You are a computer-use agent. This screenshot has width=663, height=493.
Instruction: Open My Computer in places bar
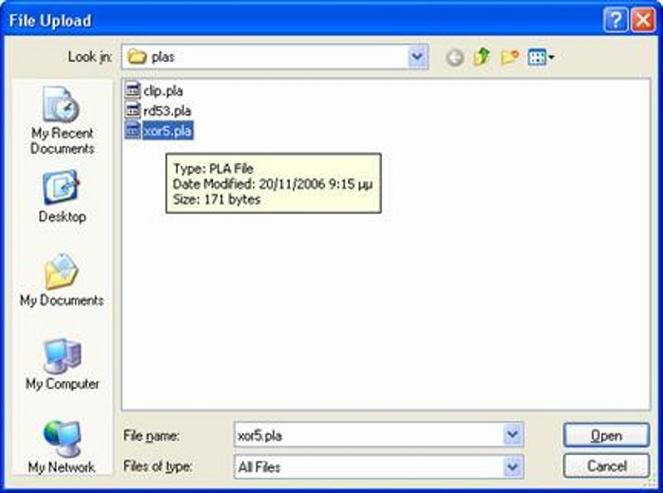point(62,364)
